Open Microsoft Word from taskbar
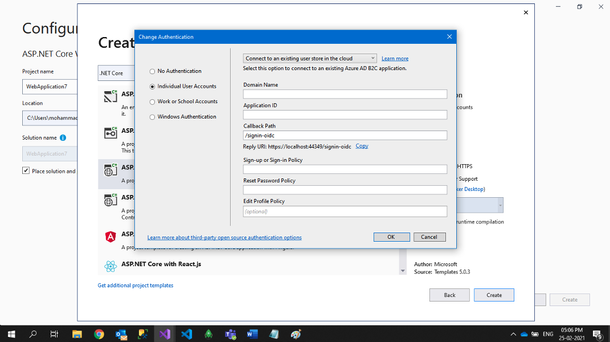610x342 pixels. tap(252, 334)
